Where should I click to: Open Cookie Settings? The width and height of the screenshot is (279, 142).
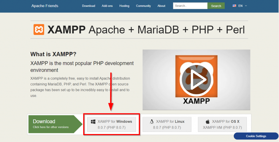tap(256, 136)
